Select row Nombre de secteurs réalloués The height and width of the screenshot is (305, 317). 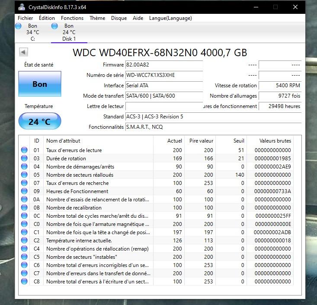click(156, 175)
